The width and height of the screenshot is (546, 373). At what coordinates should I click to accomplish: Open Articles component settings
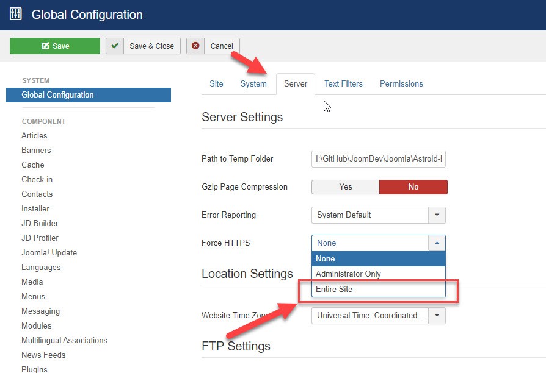[34, 135]
